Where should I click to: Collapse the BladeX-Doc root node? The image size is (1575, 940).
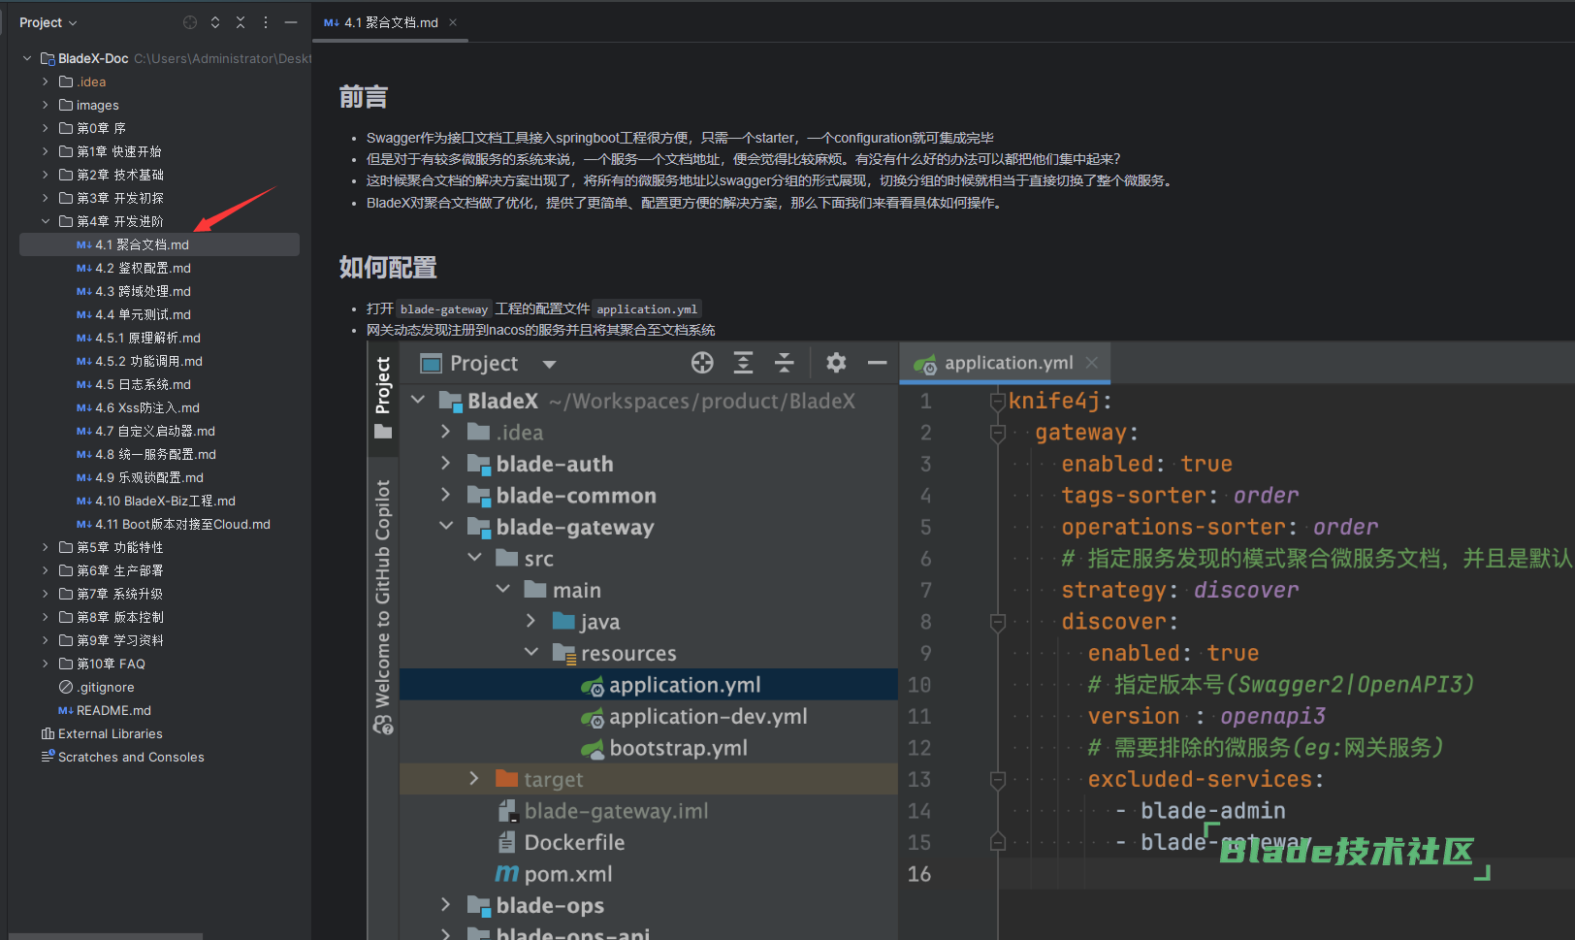pyautogui.click(x=27, y=58)
